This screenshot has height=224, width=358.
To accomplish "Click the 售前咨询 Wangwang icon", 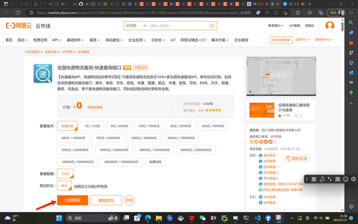I will pos(261,156).
